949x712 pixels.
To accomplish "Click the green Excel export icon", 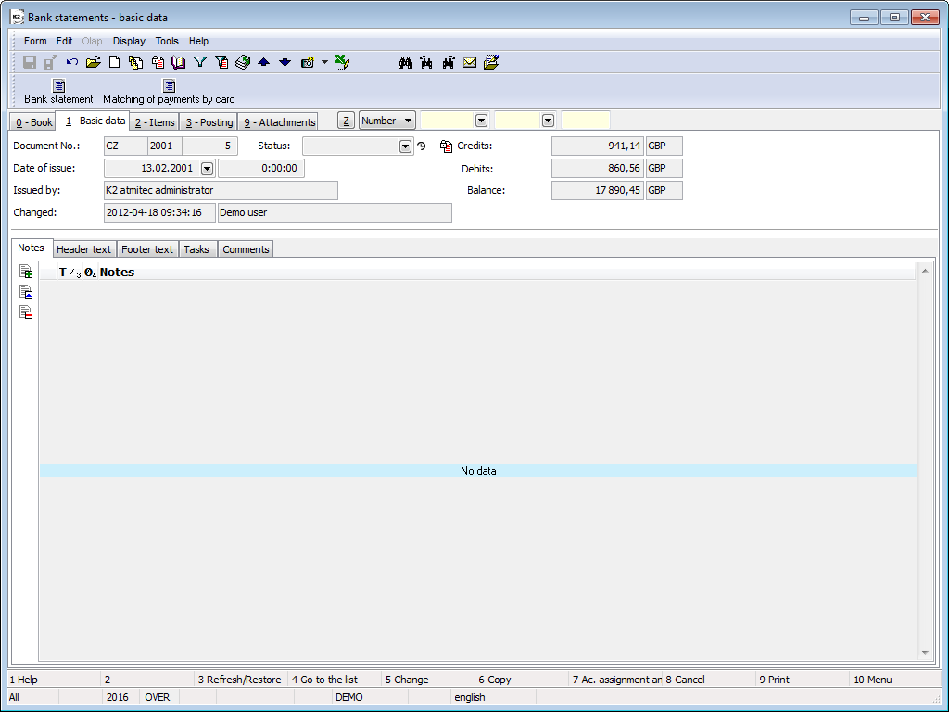I will tap(342, 62).
